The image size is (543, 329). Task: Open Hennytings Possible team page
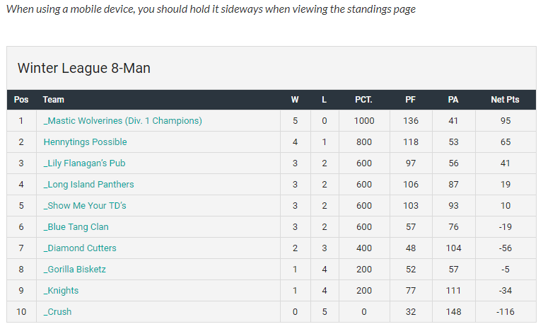(85, 142)
